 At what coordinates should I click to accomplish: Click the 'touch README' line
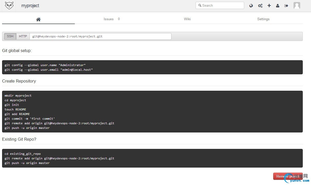[15, 109]
